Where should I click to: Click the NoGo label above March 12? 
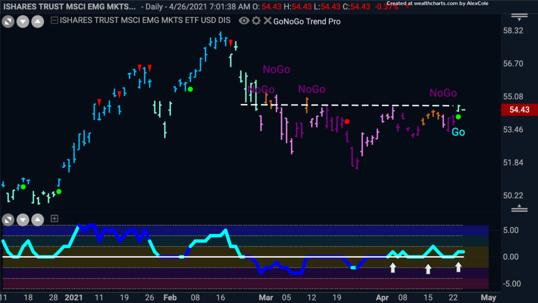point(312,89)
